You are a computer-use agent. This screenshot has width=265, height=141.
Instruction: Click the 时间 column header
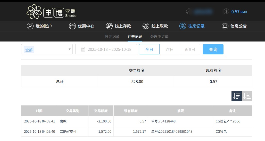39,111
